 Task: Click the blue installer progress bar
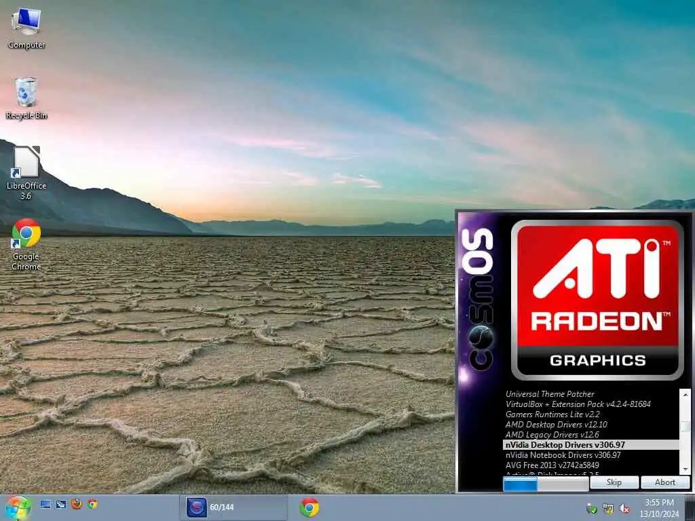(x=546, y=483)
